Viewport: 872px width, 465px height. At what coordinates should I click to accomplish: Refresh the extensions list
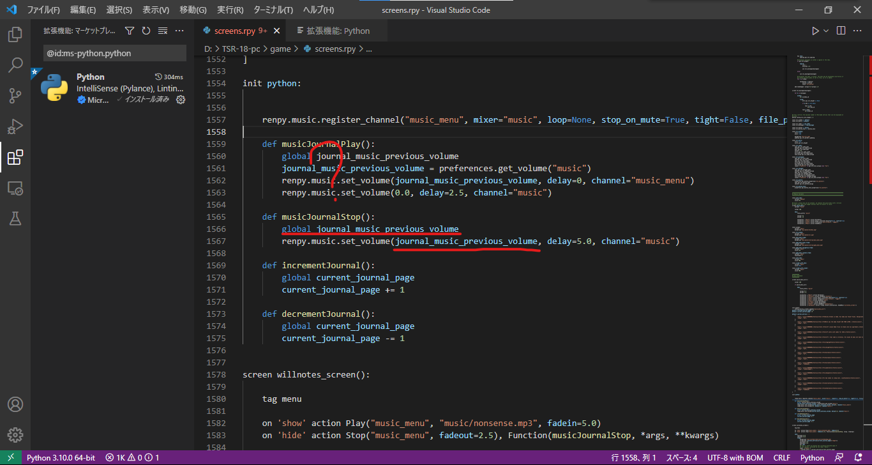click(146, 31)
